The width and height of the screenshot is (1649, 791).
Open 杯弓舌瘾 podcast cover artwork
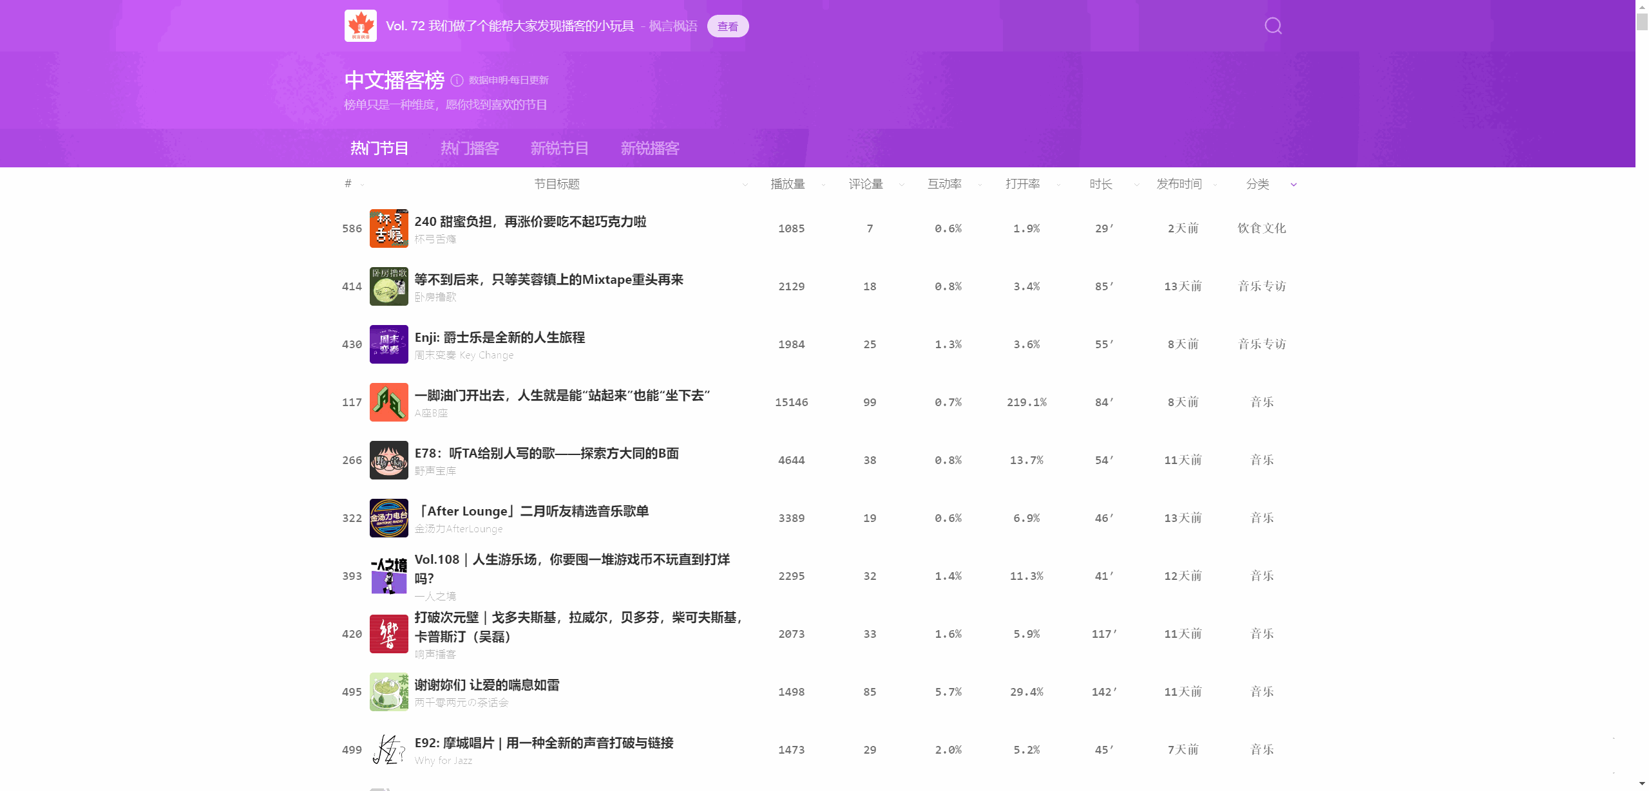pos(388,228)
